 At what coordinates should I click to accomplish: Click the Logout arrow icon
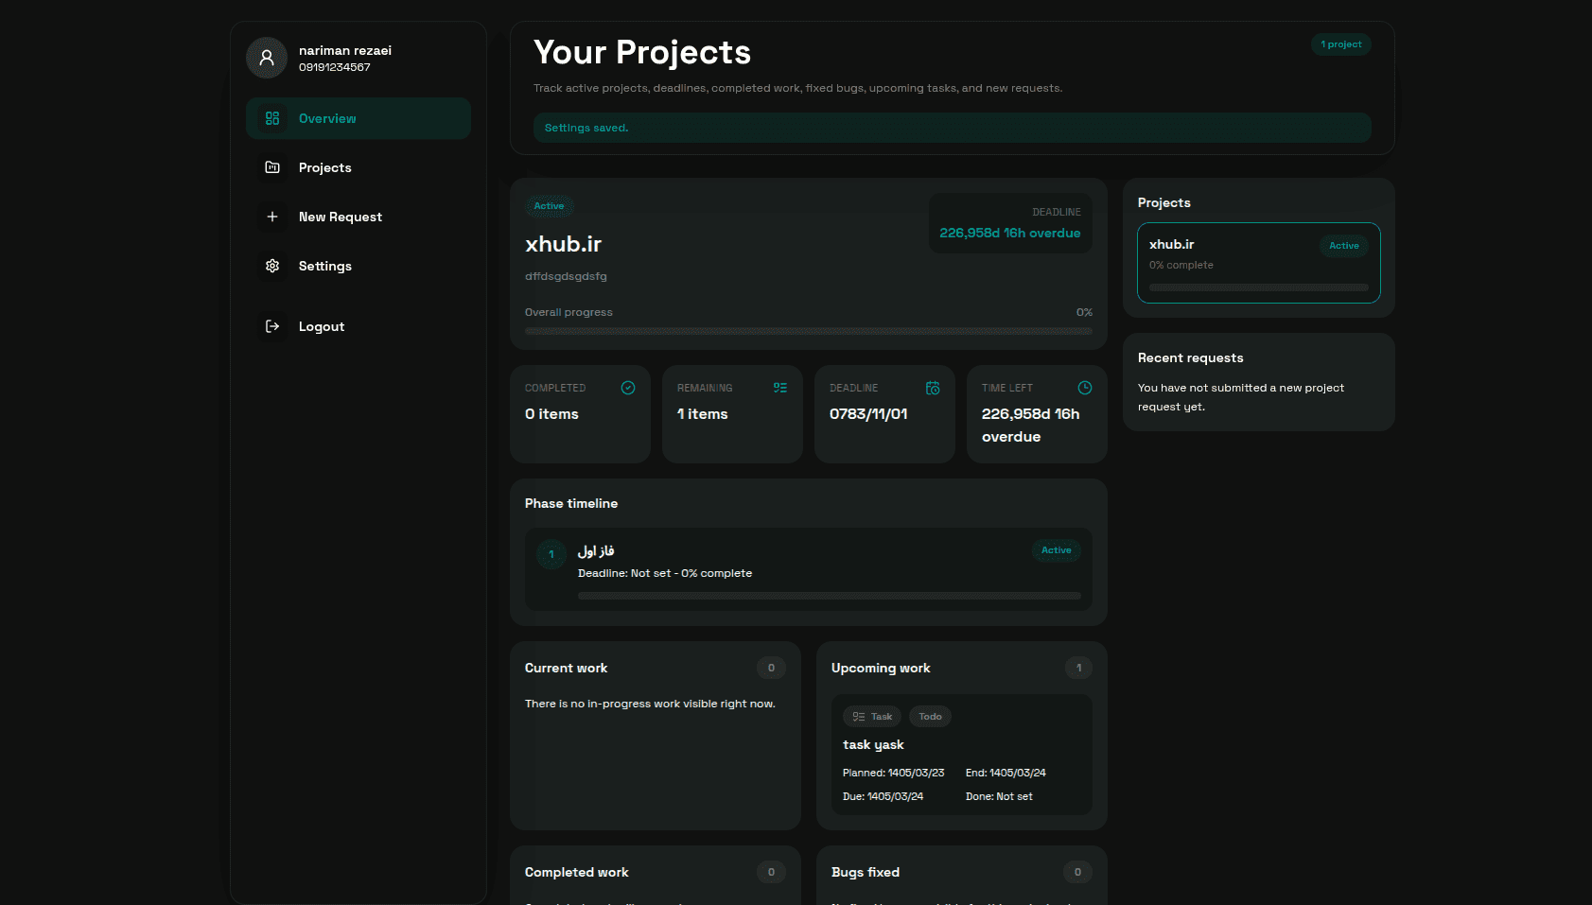click(x=272, y=326)
